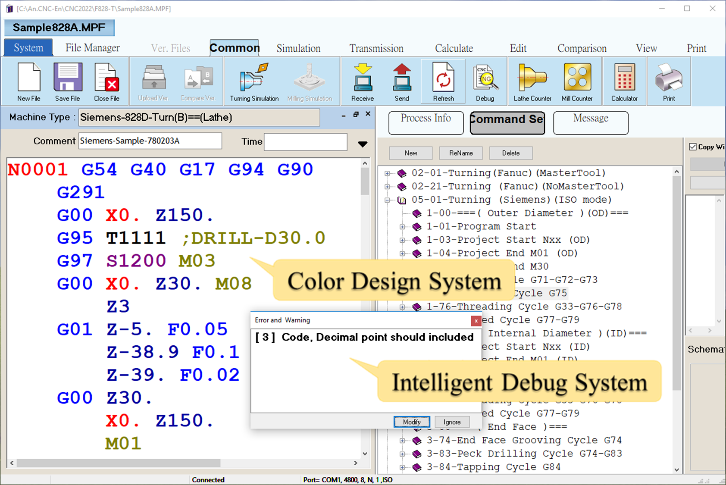Expand the 02-01-Turning (Fanuc) MasterTool node
Viewport: 726px width, 485px height.
pyautogui.click(x=387, y=173)
